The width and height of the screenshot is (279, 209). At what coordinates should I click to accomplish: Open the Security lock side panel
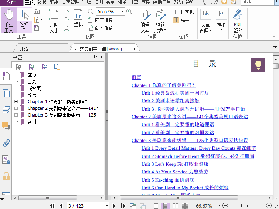click(x=6, y=176)
